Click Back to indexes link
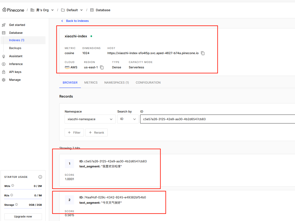 click(x=77, y=21)
